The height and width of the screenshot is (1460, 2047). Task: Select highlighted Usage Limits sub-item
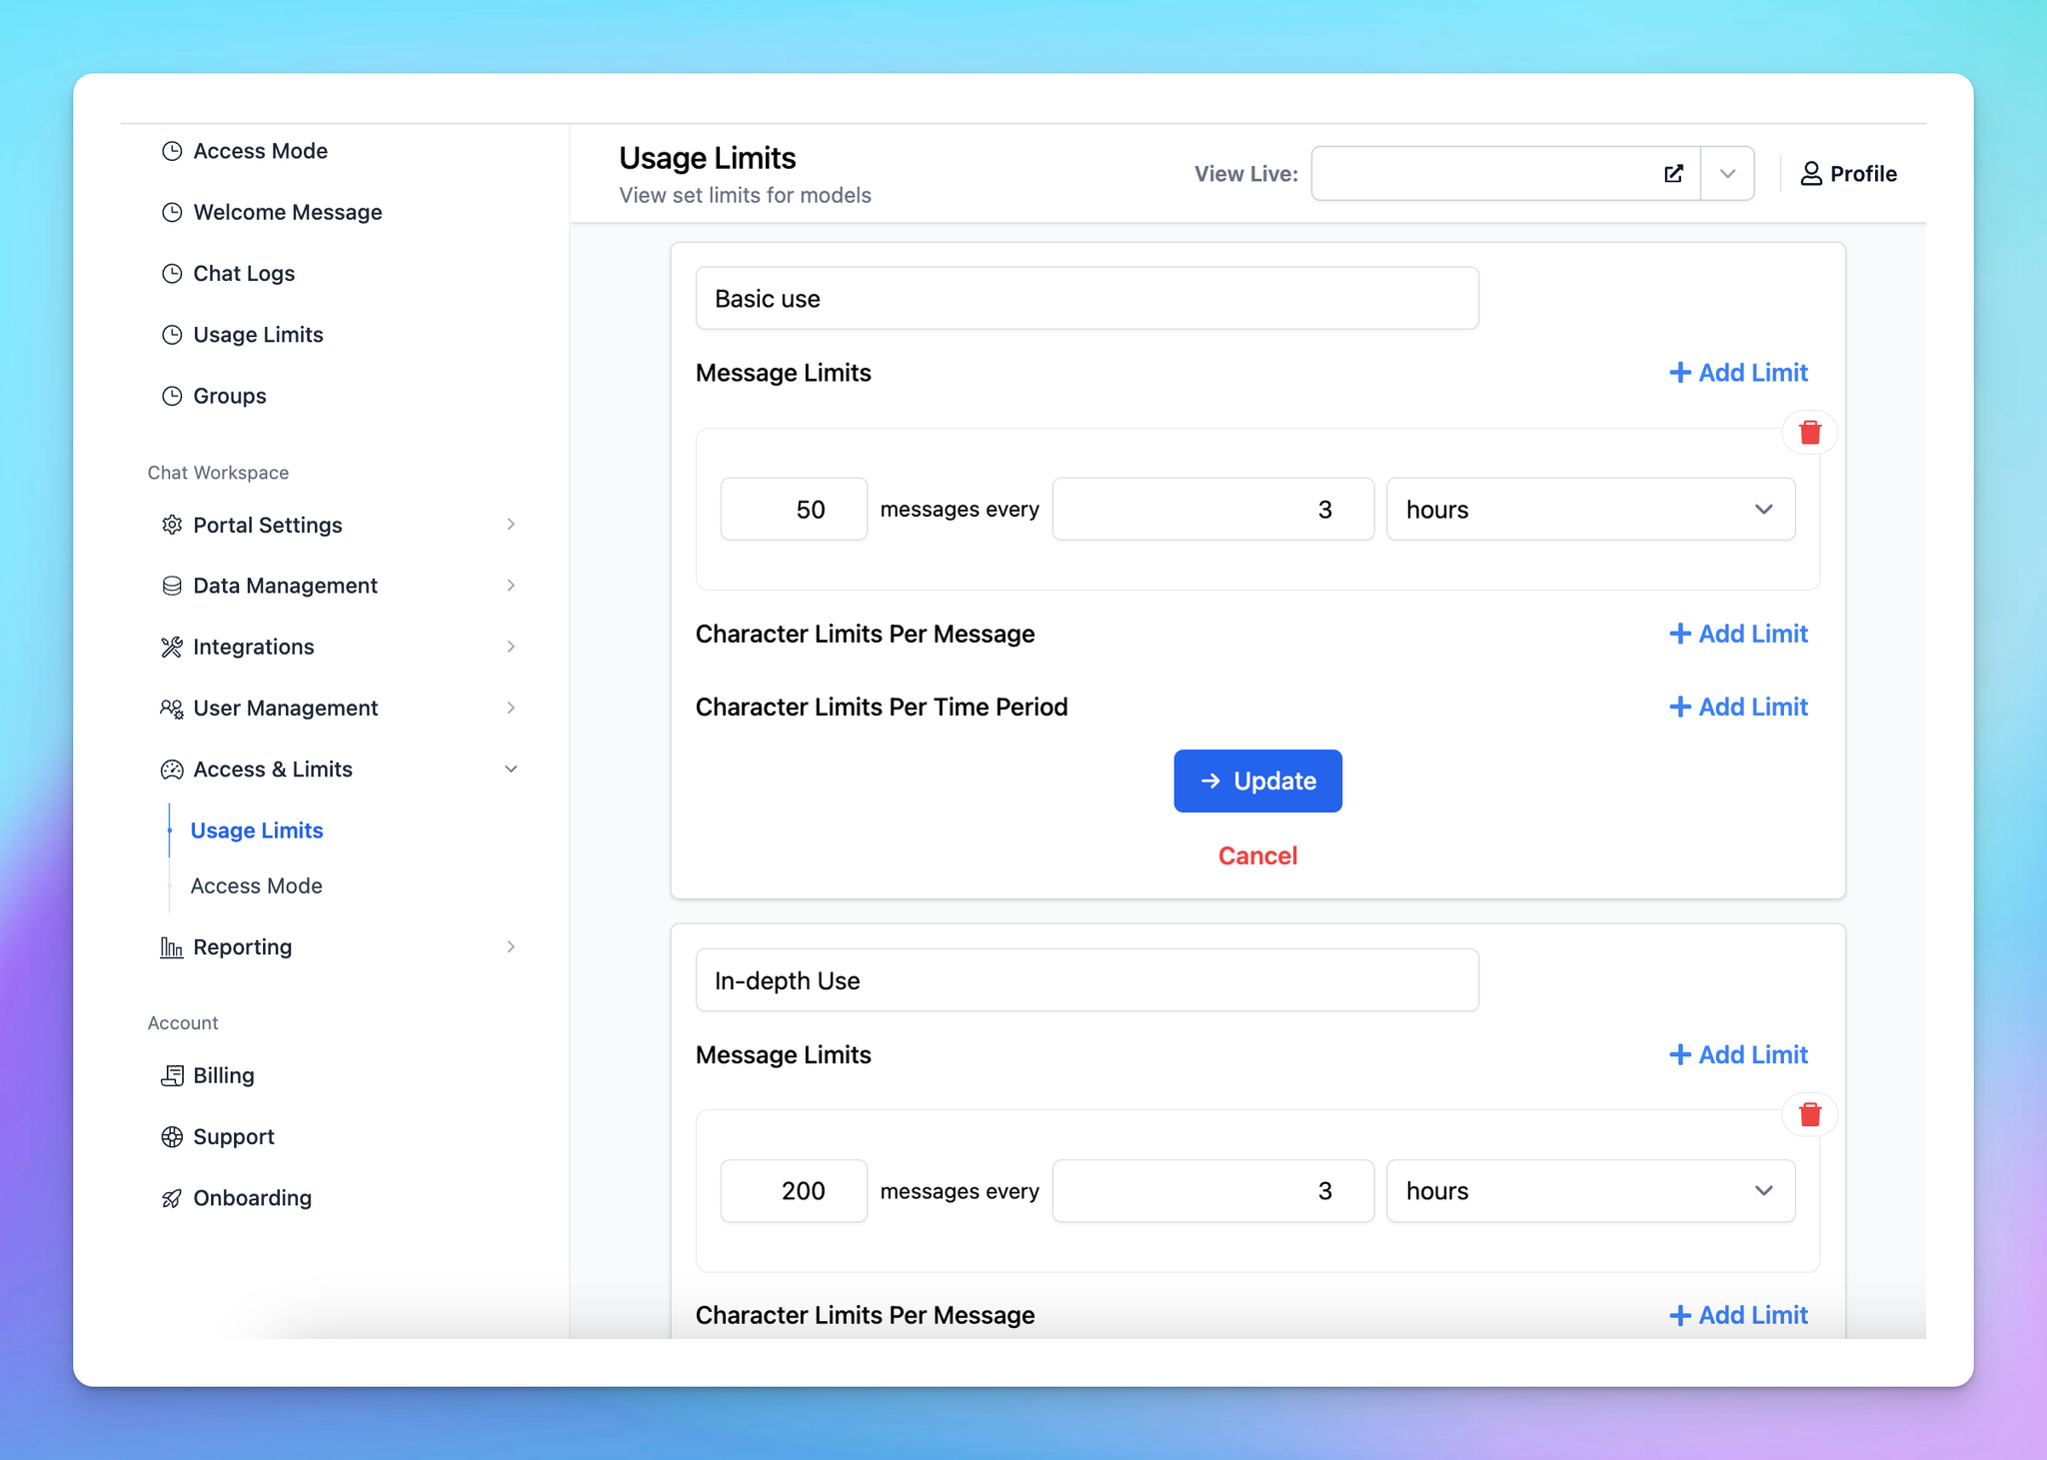click(257, 830)
